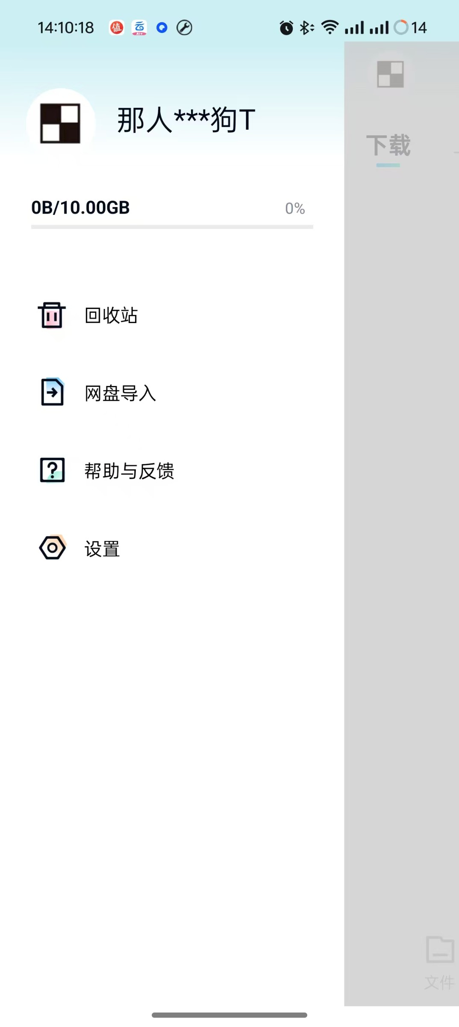Tap the question mark help icon
Image resolution: width=459 pixels, height=1027 pixels.
pyautogui.click(x=52, y=470)
